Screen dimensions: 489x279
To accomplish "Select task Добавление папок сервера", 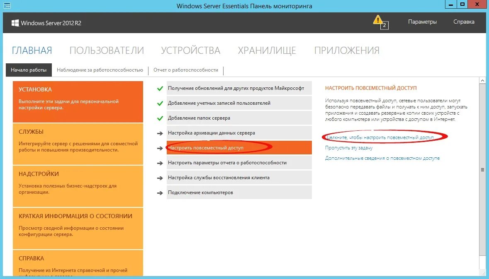I will 239,118.
